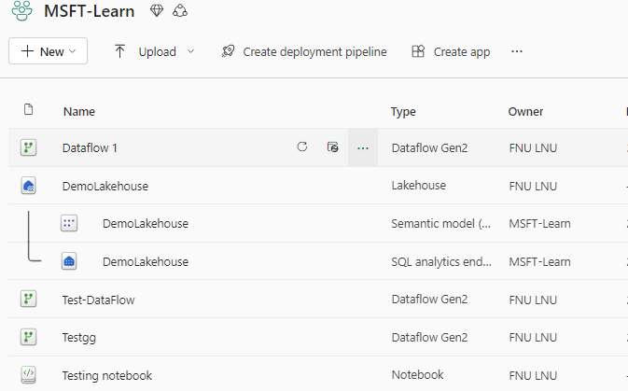Click the icon right of the diamond
Image resolution: width=628 pixels, height=391 pixels.
[x=180, y=11]
